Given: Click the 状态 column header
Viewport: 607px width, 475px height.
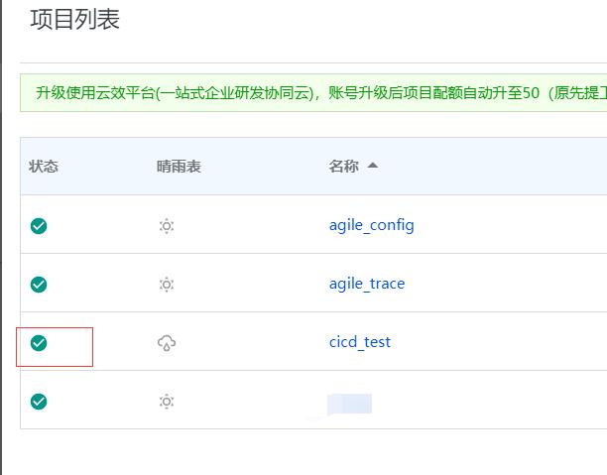Looking at the screenshot, I should (44, 167).
